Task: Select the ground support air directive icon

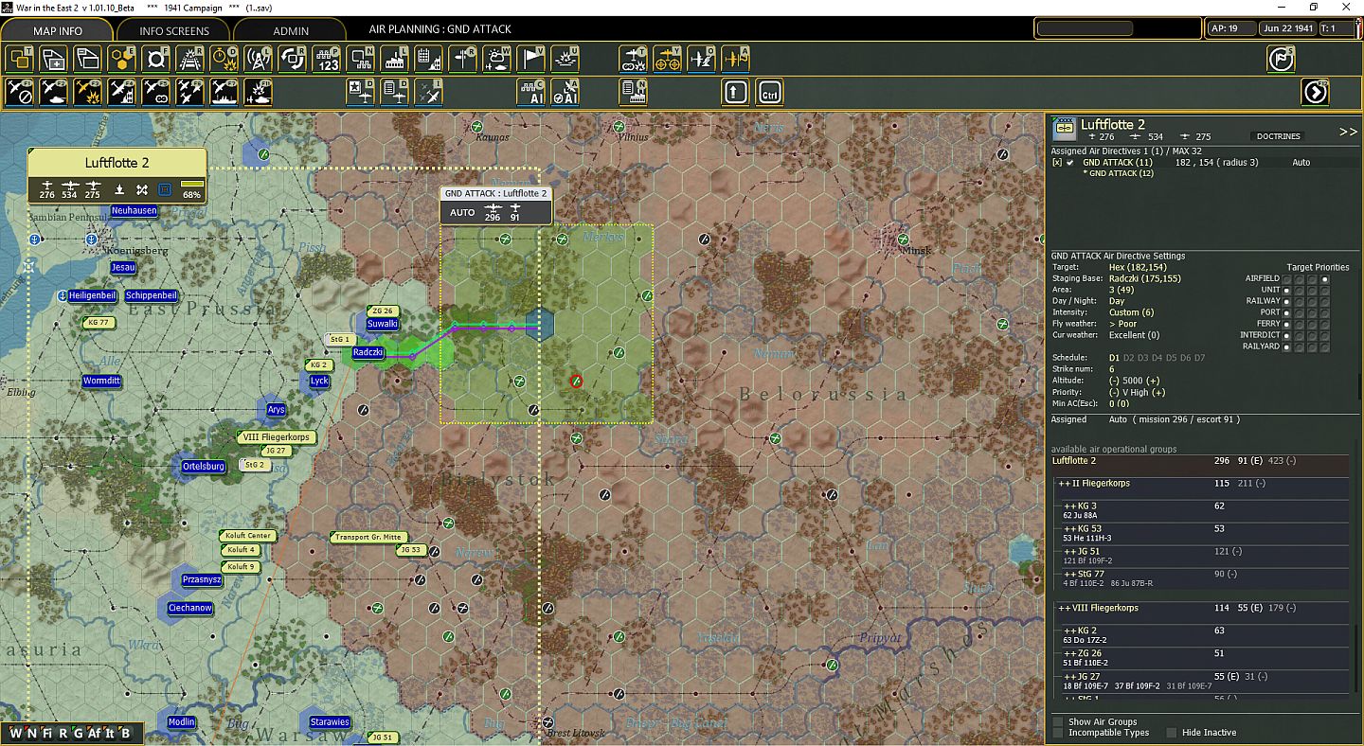Action: (x=54, y=92)
